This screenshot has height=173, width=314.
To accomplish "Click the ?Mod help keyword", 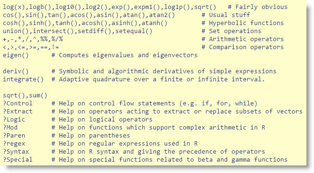I will (10, 128).
